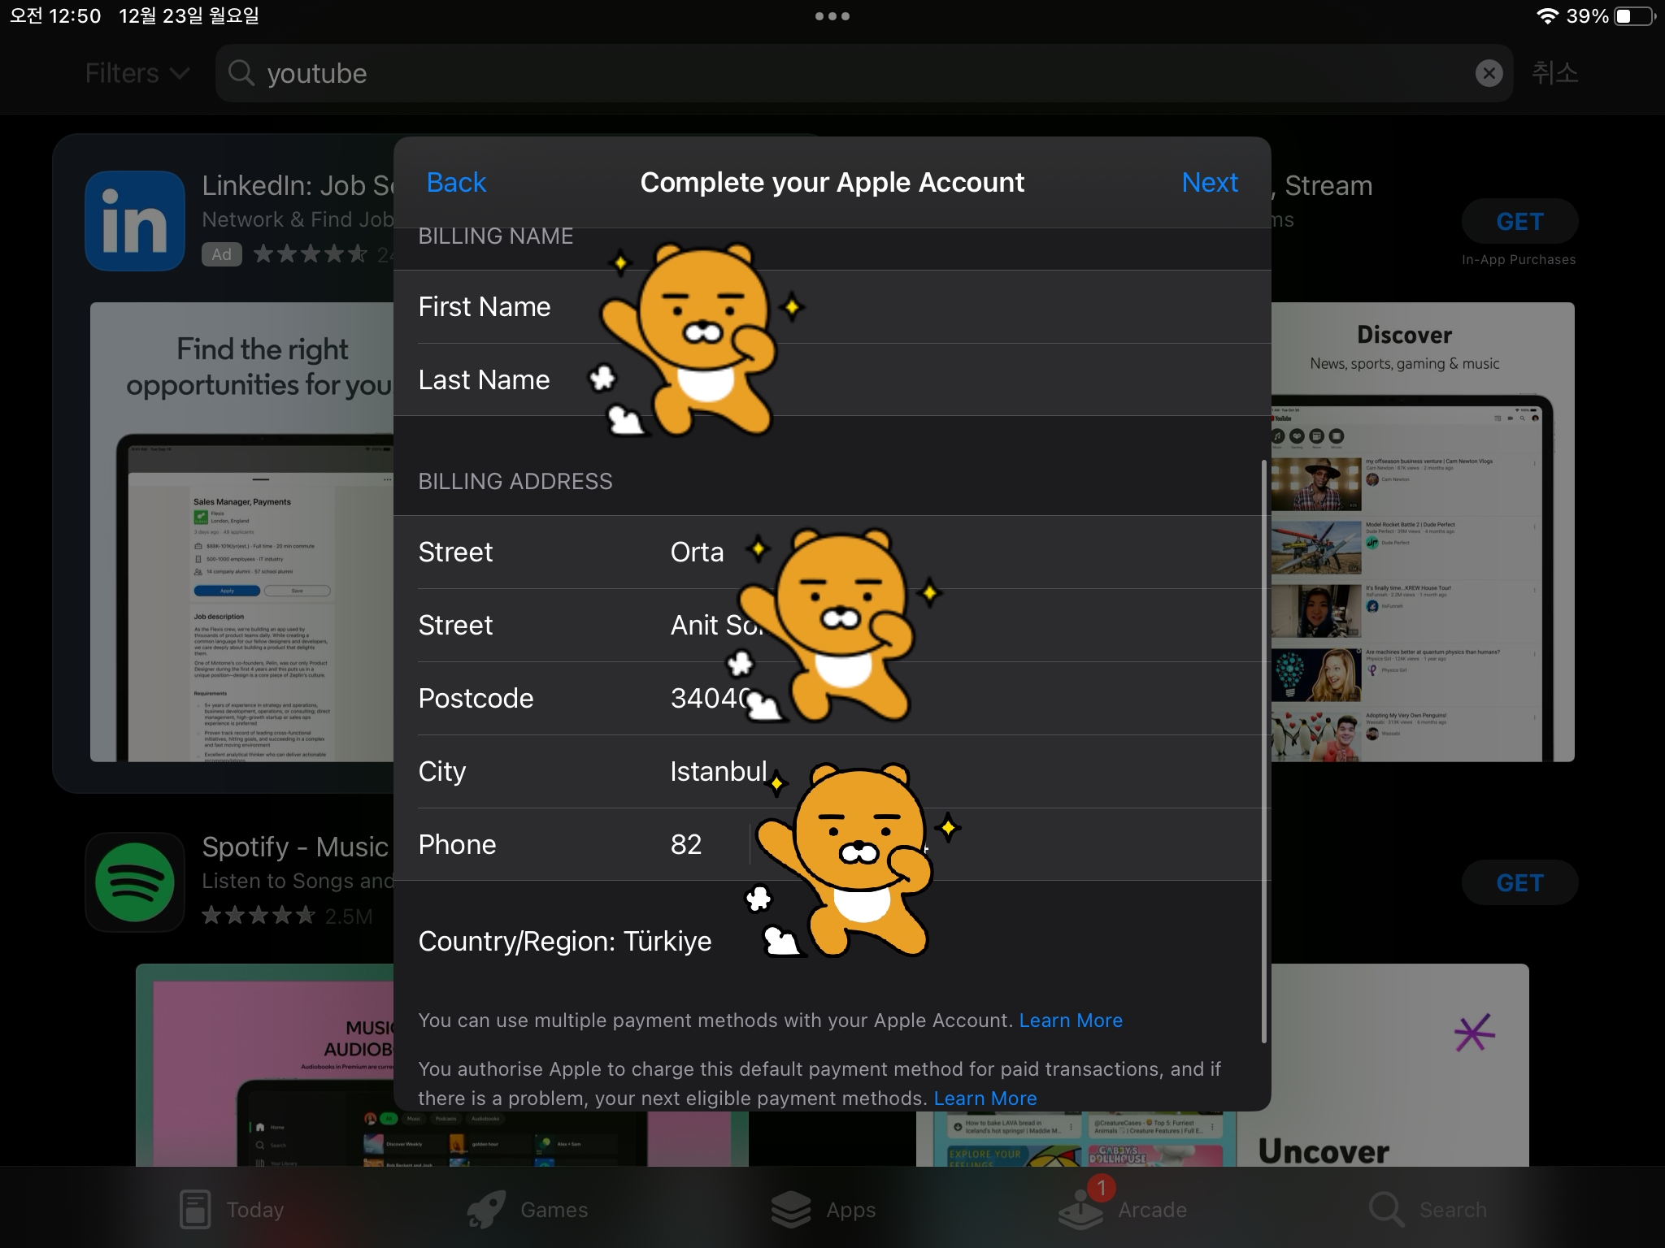Edit the Postcode field

click(832, 699)
